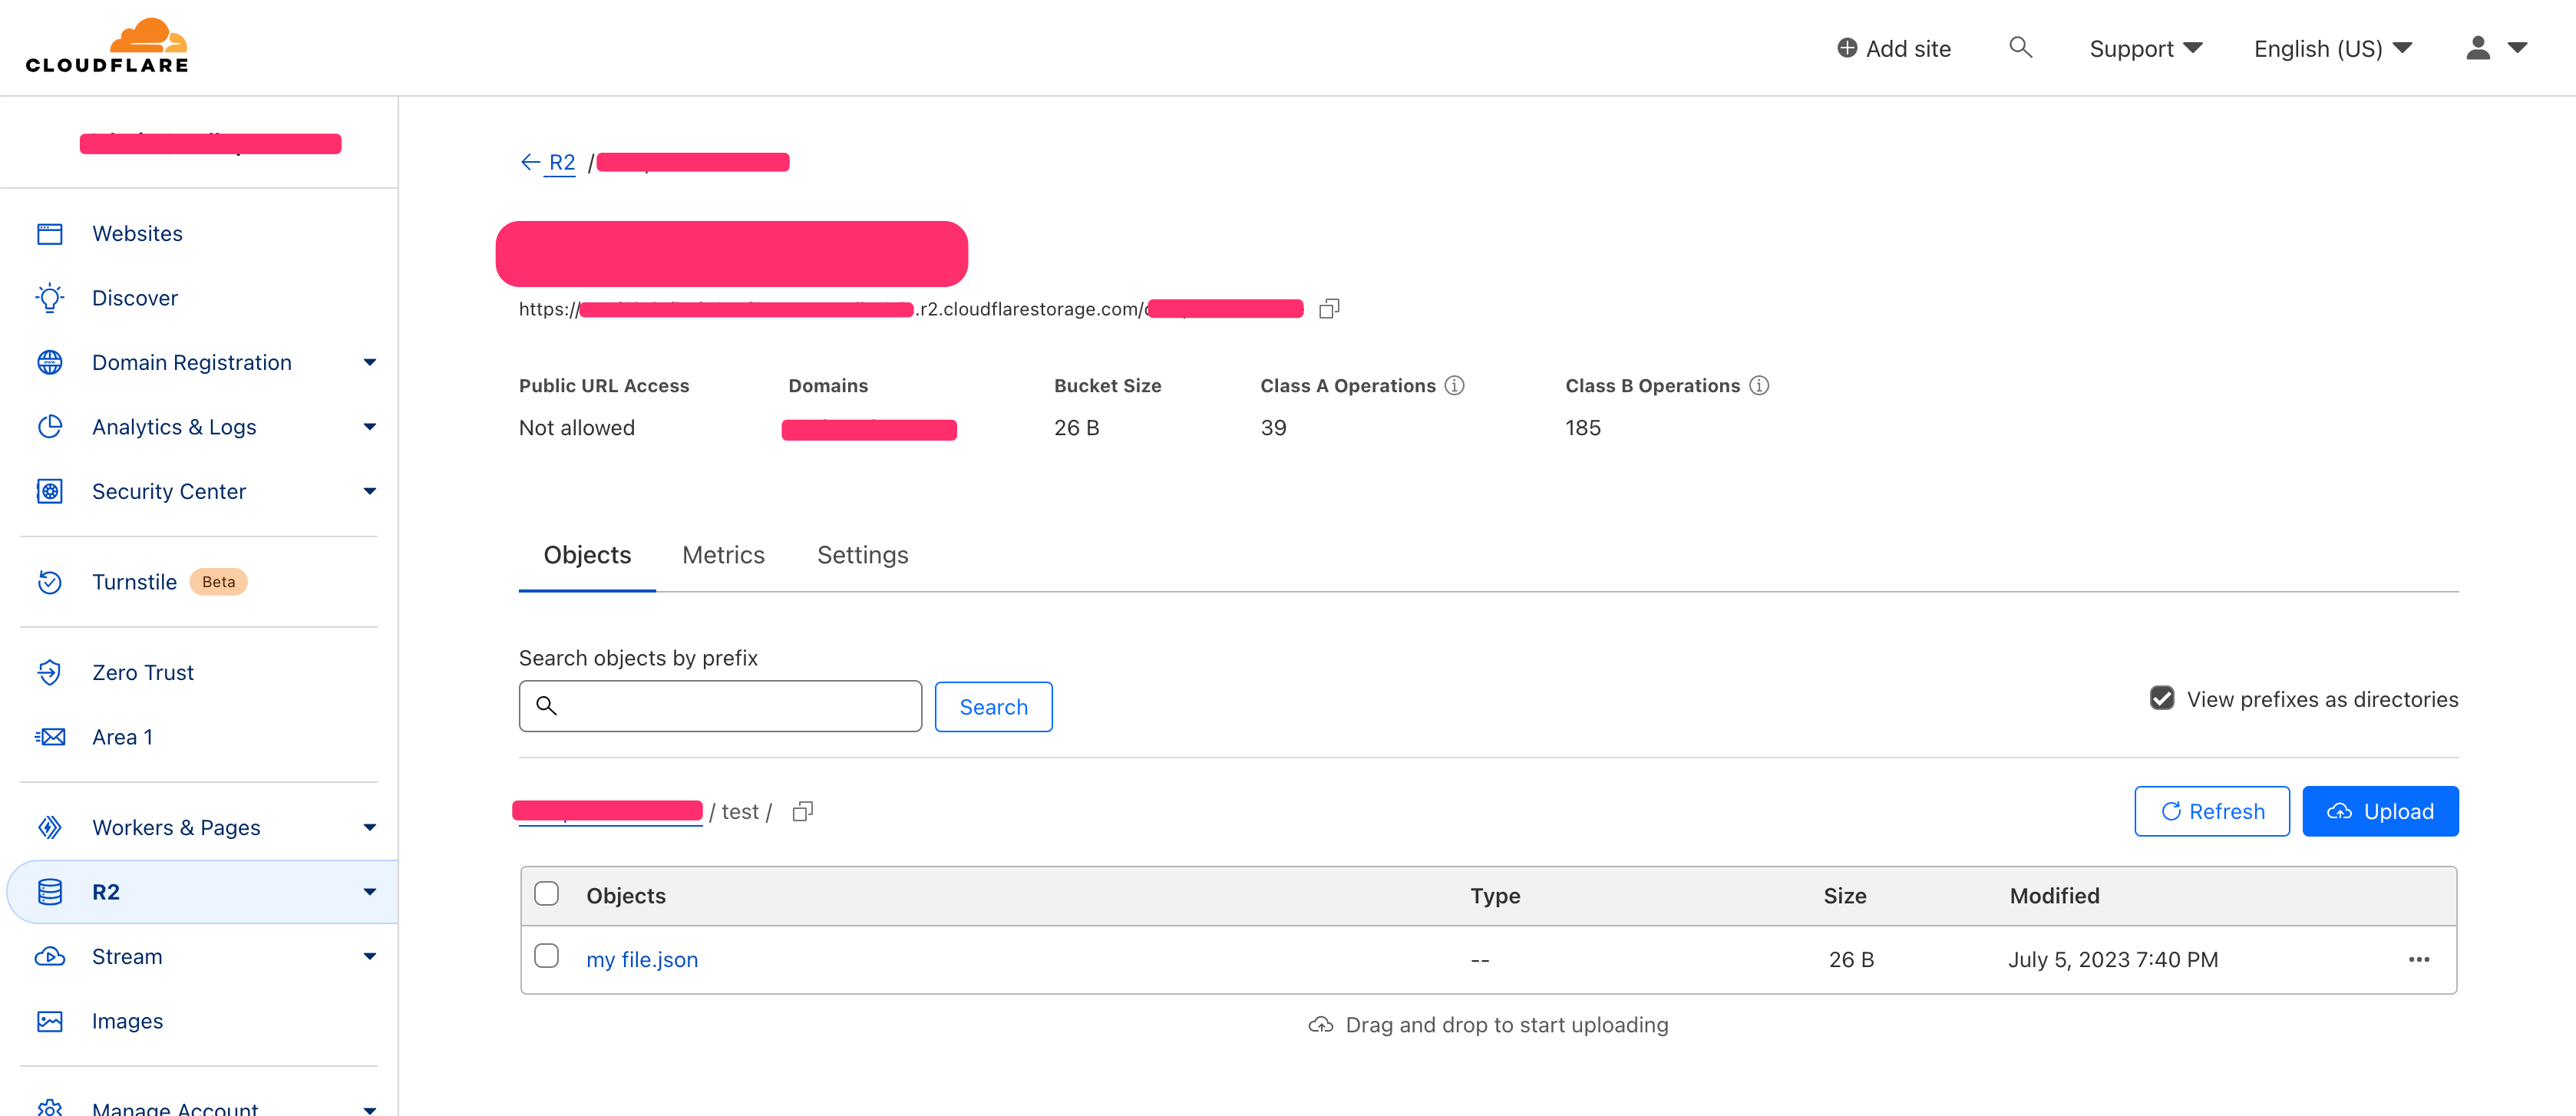2576x1116 pixels.
Task: Select the R2 sidebar icon
Action: click(50, 891)
